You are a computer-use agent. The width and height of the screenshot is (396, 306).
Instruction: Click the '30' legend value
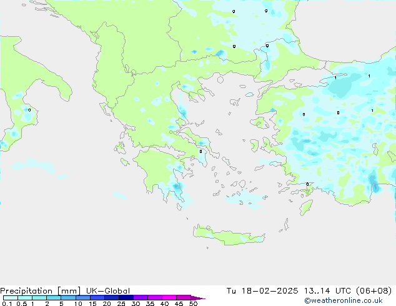point(136,304)
